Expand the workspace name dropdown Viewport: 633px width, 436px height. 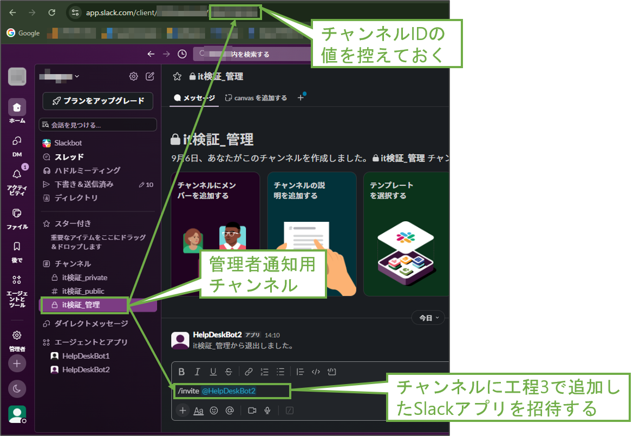click(59, 76)
